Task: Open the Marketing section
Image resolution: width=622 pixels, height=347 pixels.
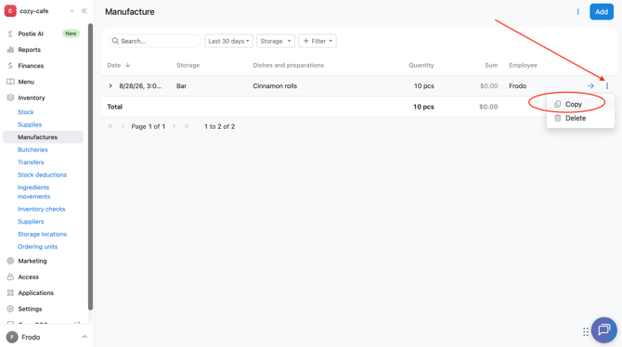Action: 32,261
